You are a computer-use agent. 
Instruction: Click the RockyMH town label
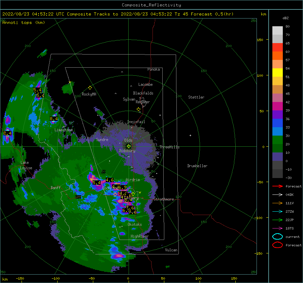(89, 94)
